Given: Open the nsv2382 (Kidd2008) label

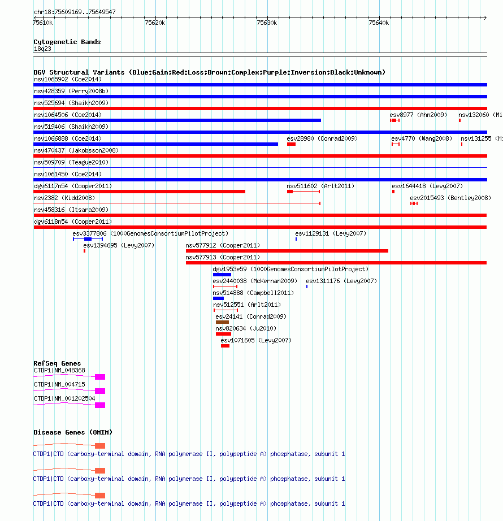Looking at the screenshot, I should point(64,198).
